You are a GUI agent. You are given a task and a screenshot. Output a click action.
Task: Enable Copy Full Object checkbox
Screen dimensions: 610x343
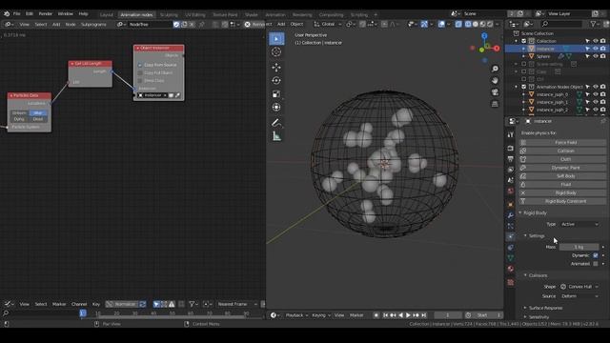click(x=140, y=72)
